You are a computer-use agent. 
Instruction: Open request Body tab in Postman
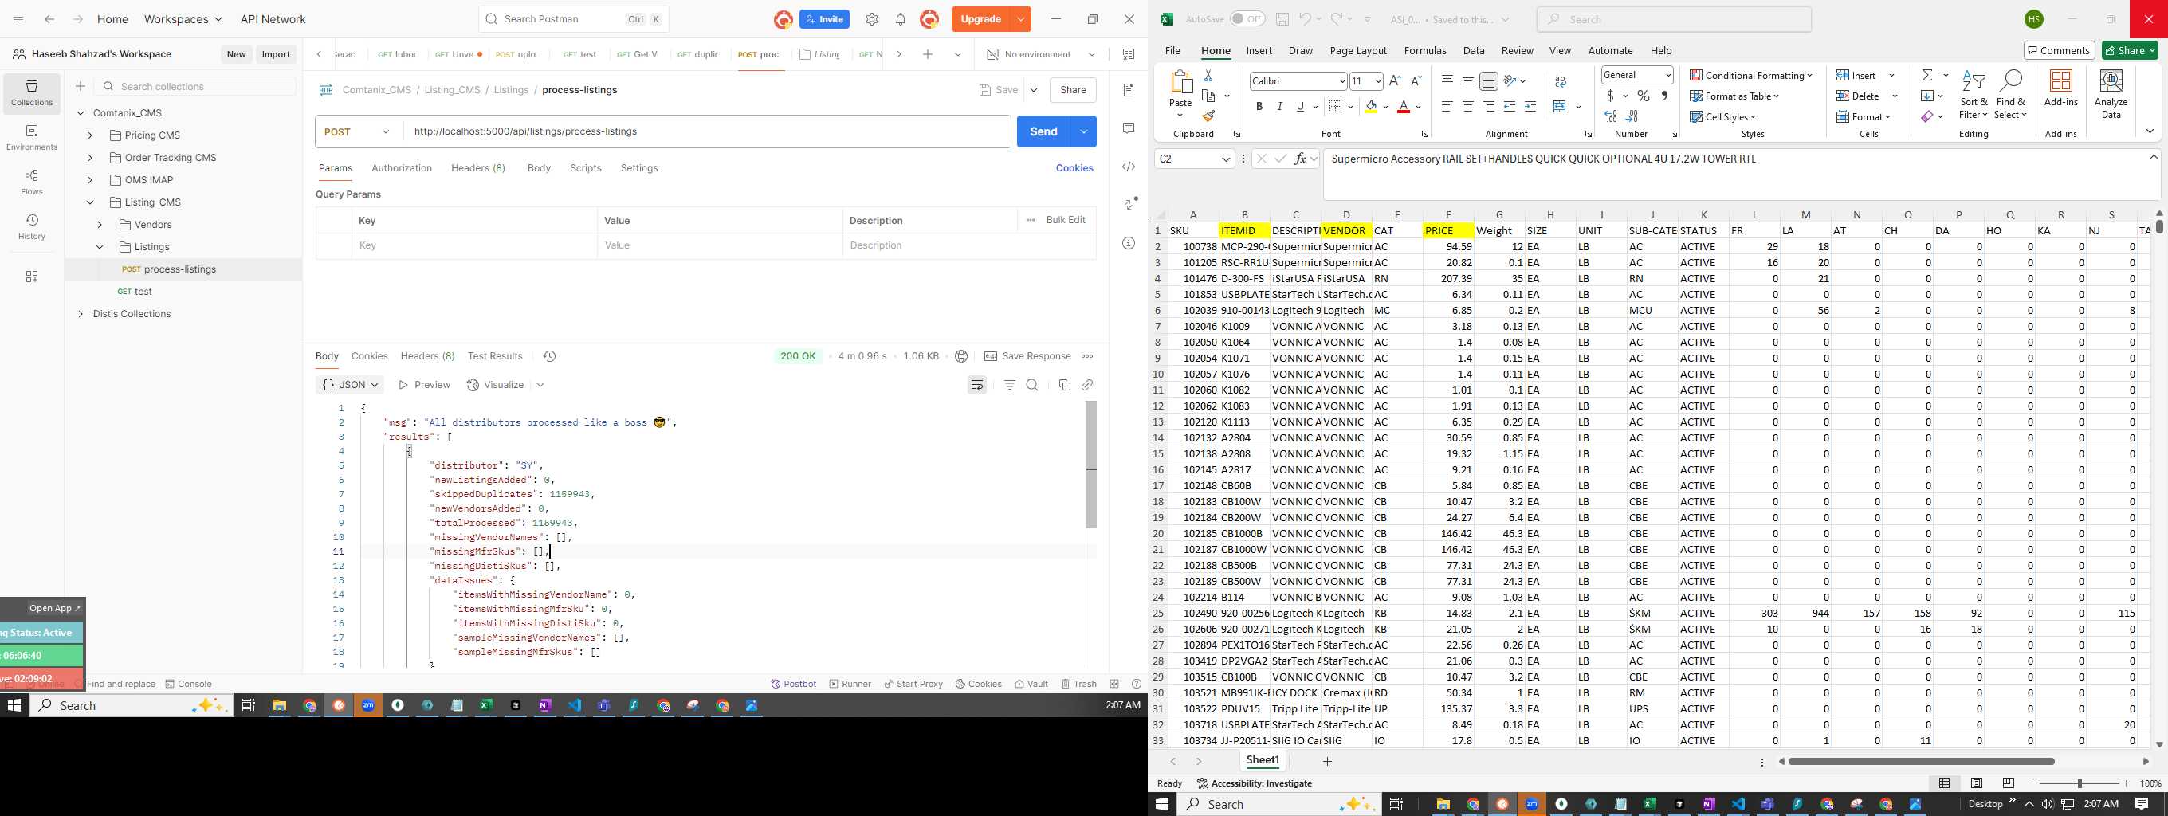(539, 168)
